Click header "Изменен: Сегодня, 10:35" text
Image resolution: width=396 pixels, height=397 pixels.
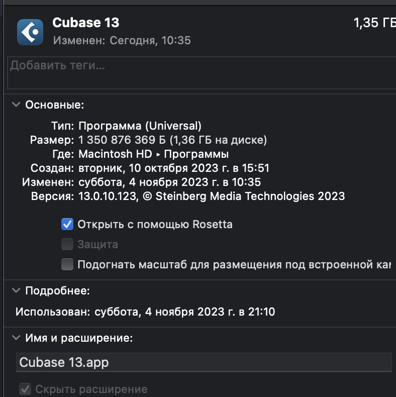[x=122, y=40]
